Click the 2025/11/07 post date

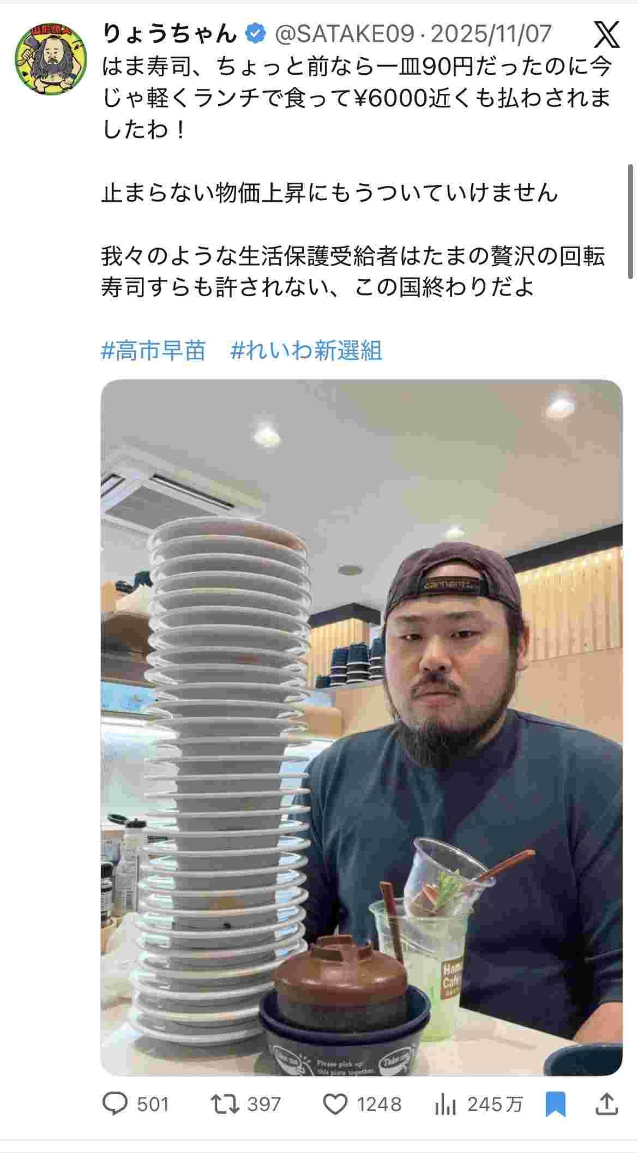click(x=491, y=34)
